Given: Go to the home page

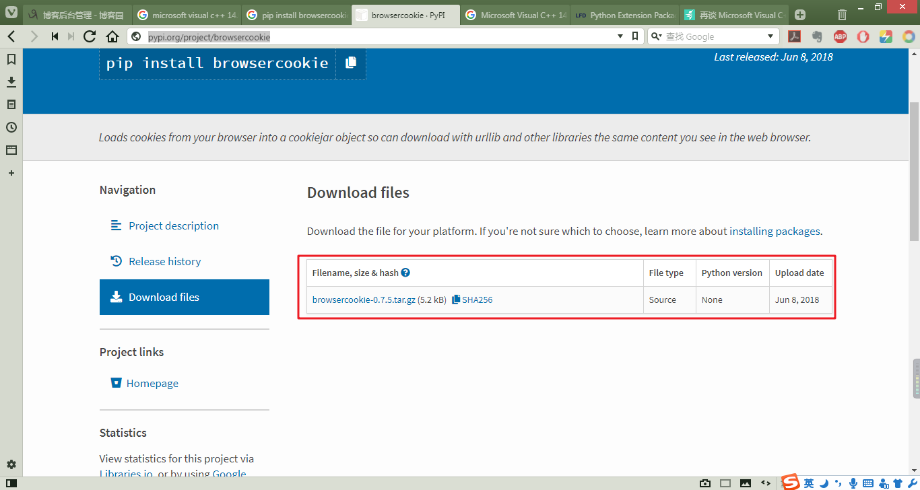Looking at the screenshot, I should pos(112,36).
